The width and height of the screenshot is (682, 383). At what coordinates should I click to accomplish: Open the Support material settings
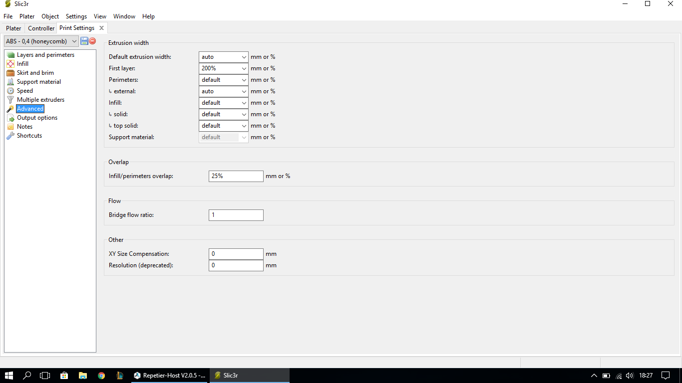38,82
